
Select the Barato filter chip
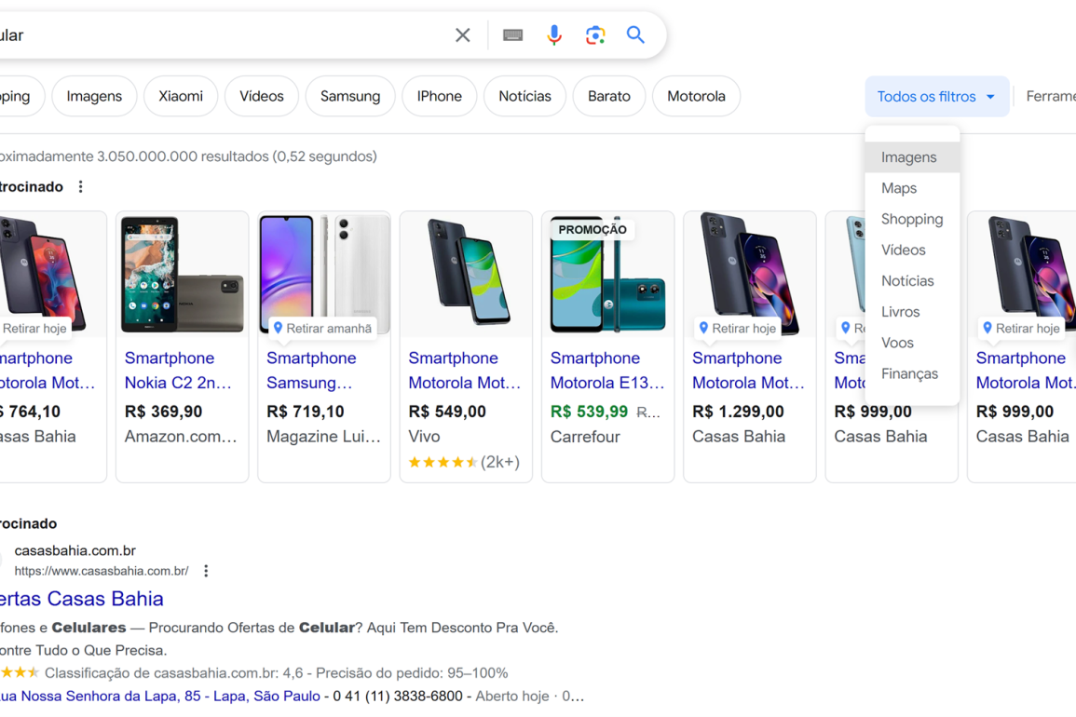tap(608, 96)
